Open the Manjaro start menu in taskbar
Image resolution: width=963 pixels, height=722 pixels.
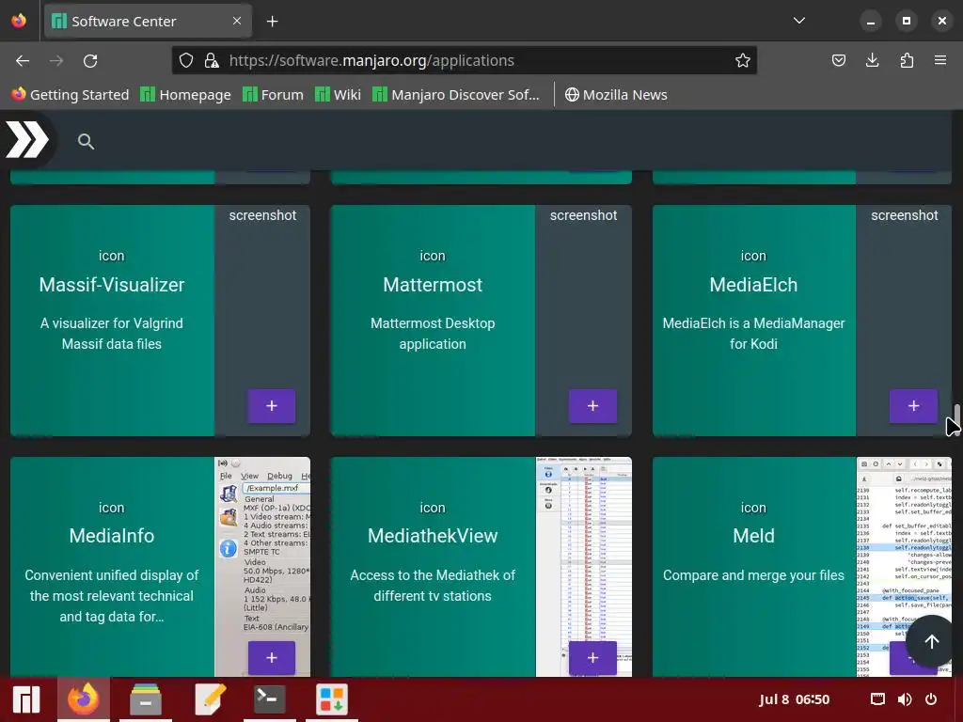[26, 699]
